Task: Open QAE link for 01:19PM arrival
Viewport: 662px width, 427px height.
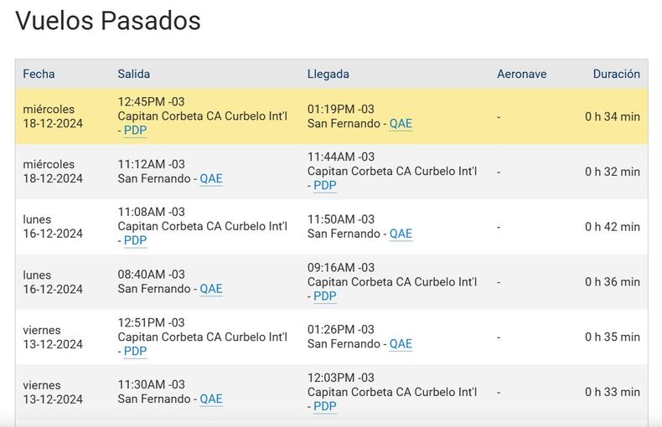Action: (401, 124)
